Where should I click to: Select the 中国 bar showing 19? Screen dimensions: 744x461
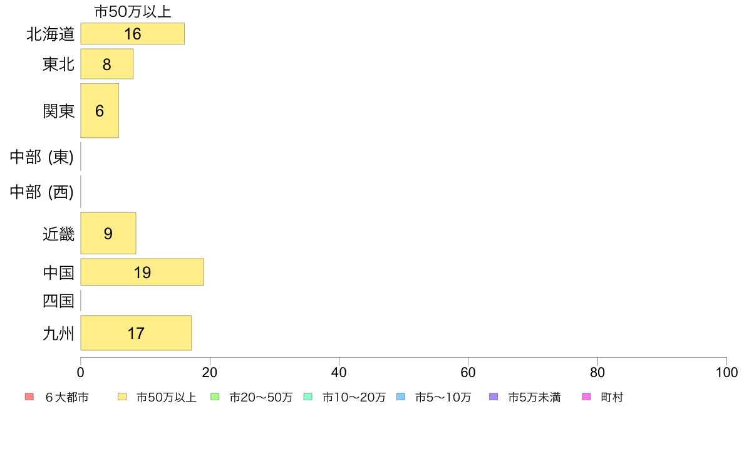(x=142, y=272)
